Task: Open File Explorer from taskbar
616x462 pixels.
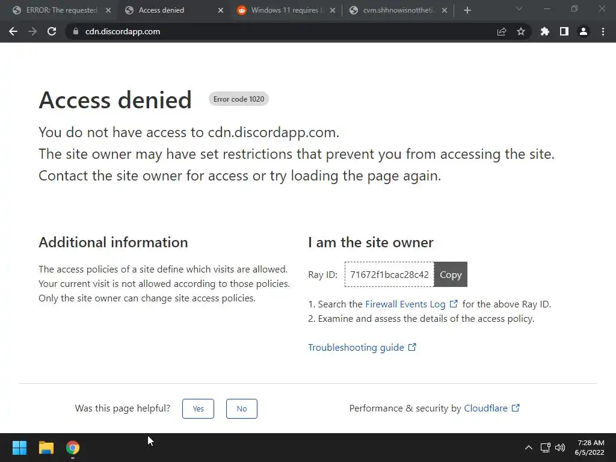Action: pos(46,448)
